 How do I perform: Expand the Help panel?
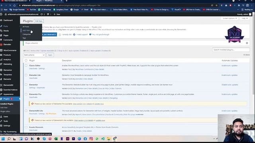pos(244,18)
